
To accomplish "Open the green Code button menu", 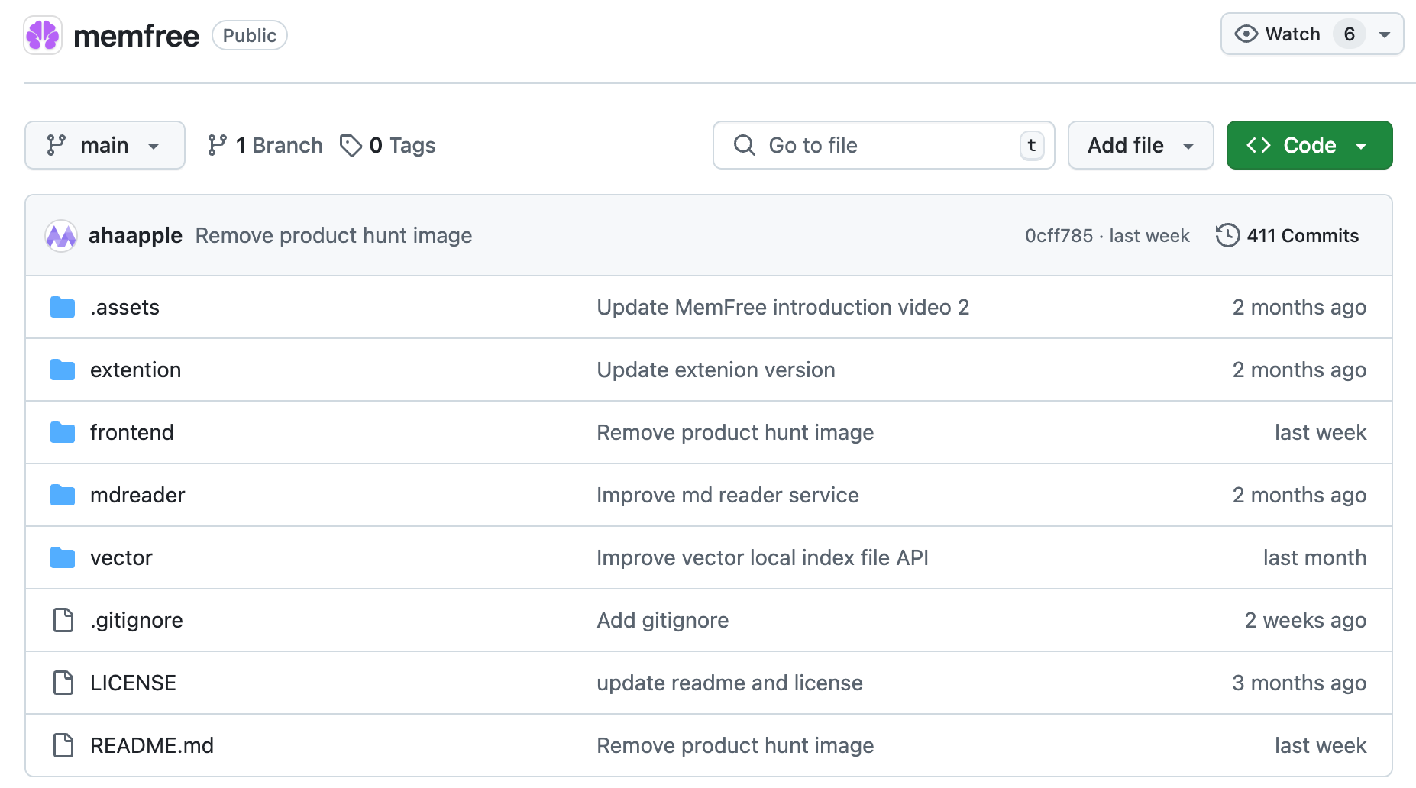I will pos(1309,145).
